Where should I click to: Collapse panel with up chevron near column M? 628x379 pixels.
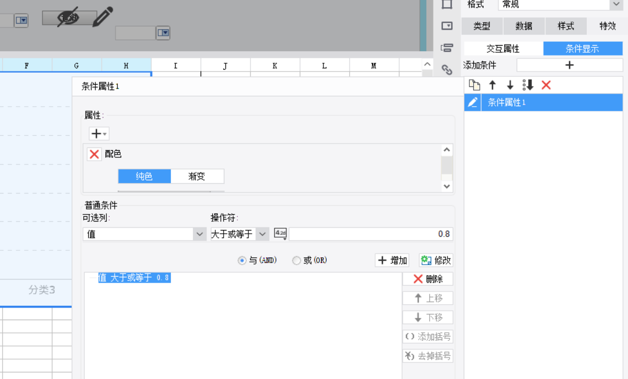pyautogui.click(x=427, y=64)
